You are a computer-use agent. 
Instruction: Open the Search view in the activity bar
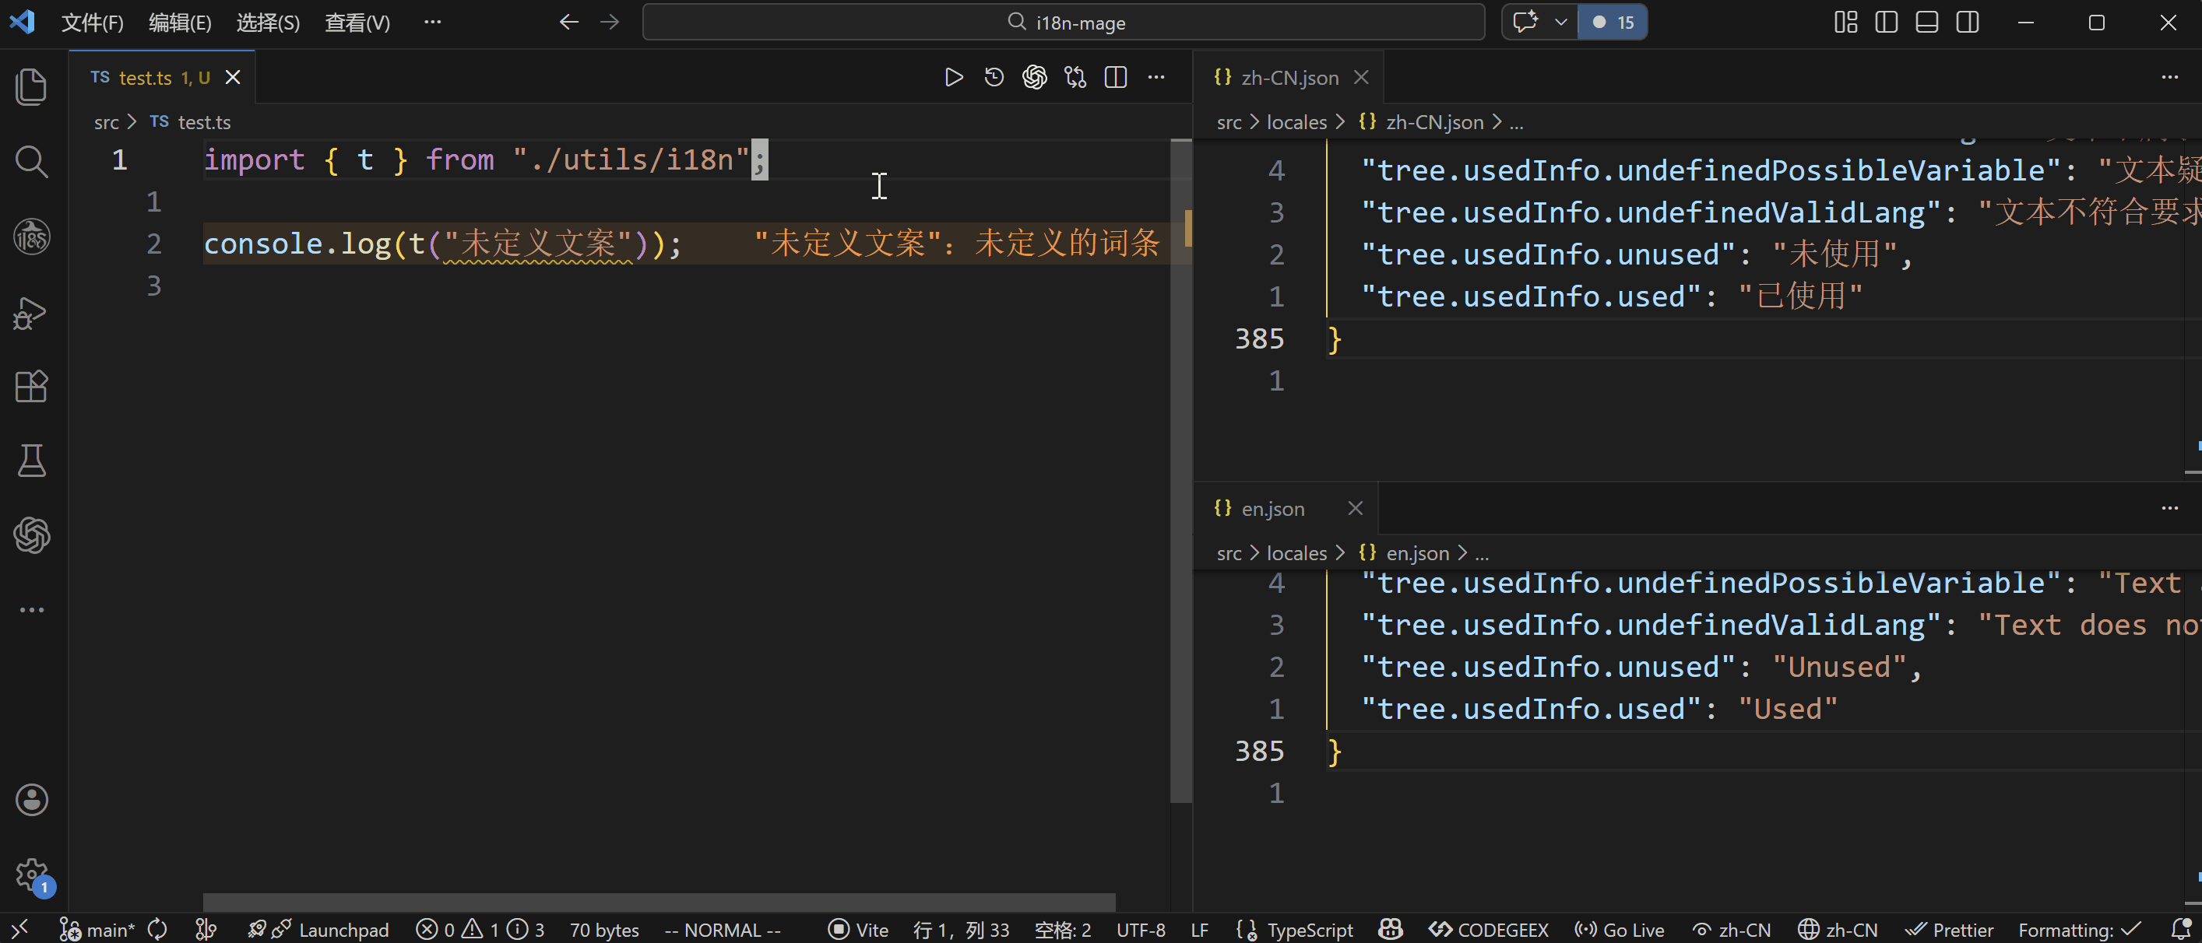pos(32,161)
